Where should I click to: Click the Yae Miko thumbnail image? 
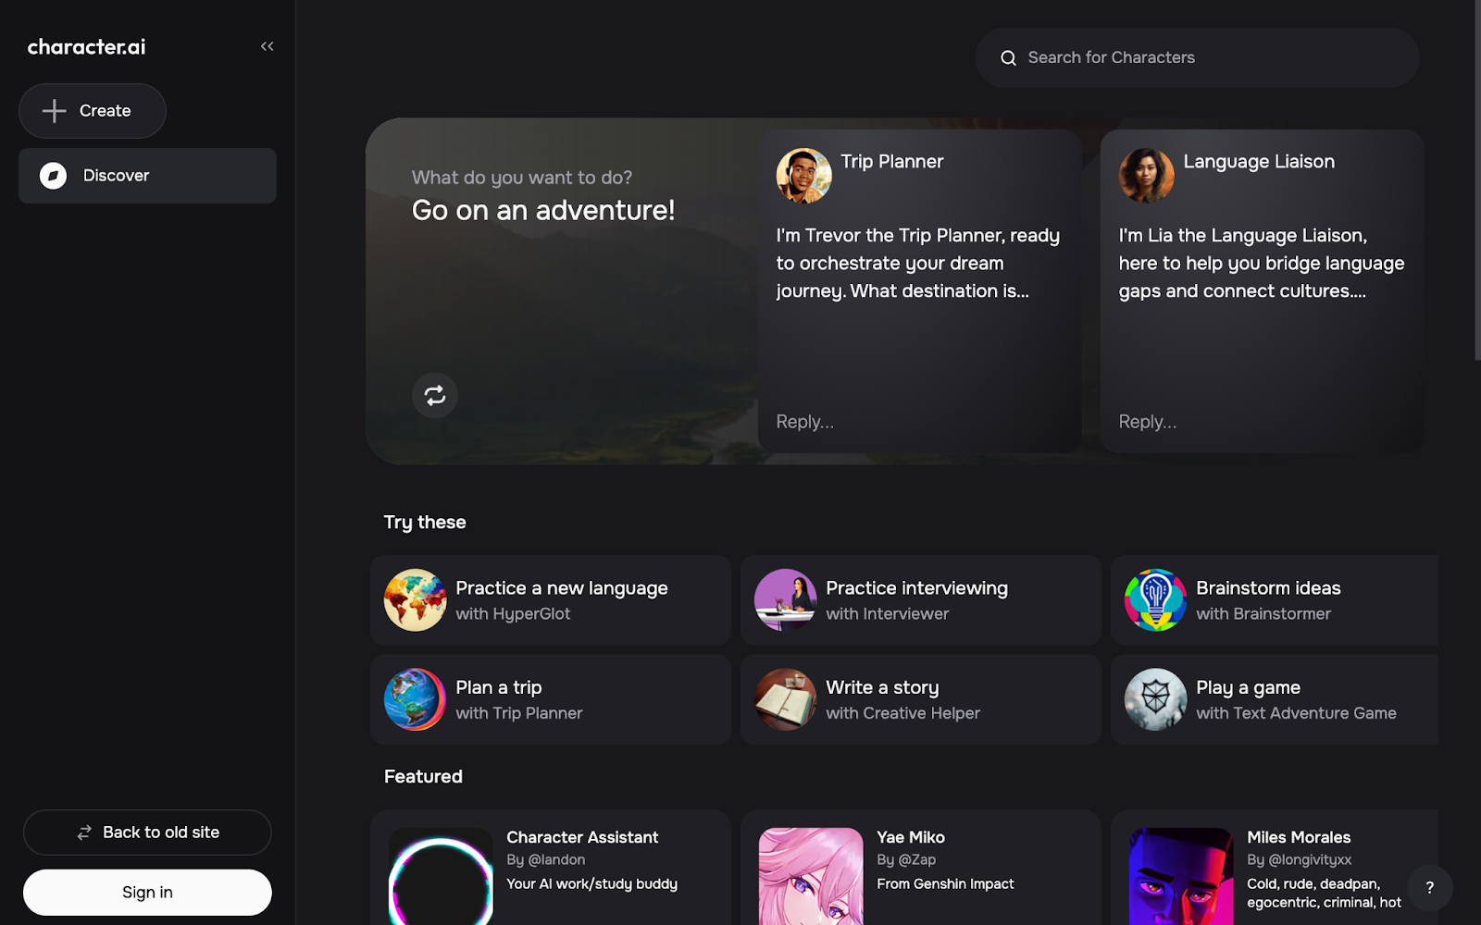[x=811, y=877]
